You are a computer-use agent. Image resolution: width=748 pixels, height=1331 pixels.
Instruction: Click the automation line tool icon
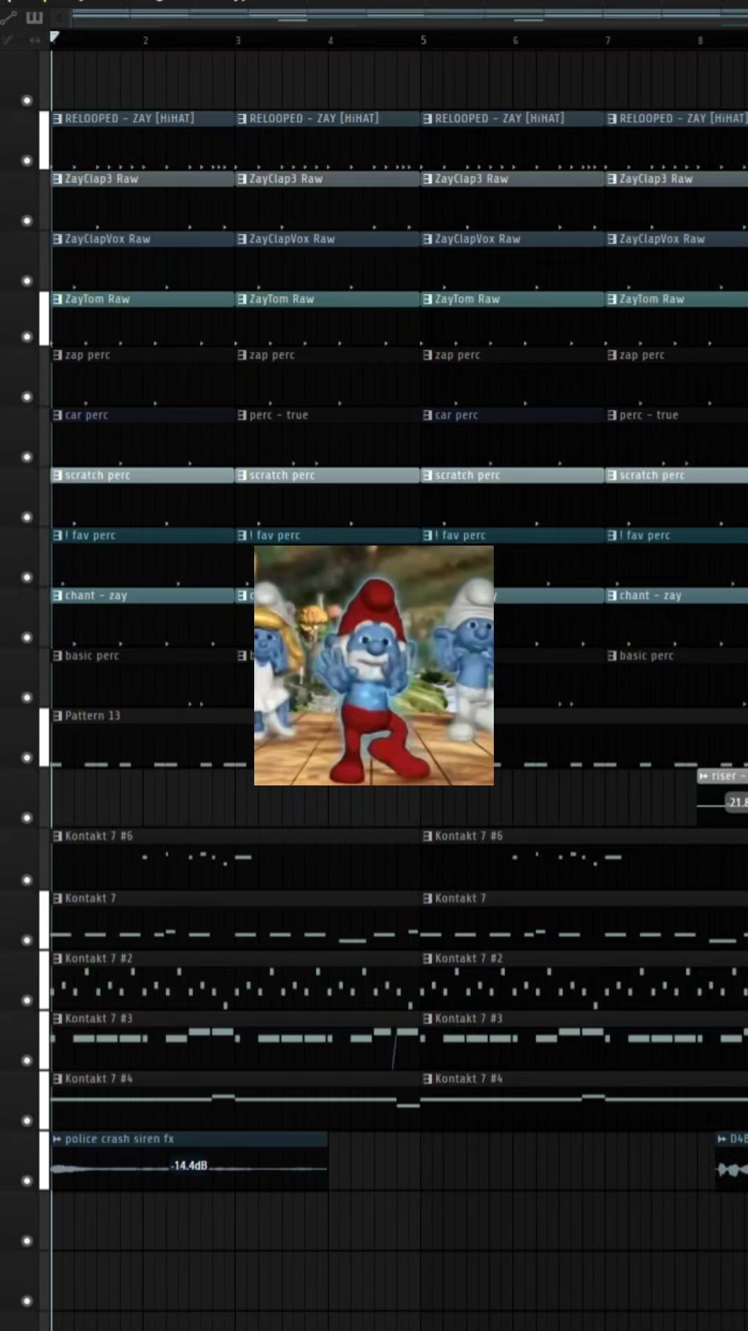point(8,17)
